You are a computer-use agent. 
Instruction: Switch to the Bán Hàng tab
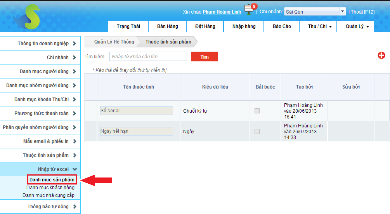[x=167, y=26]
